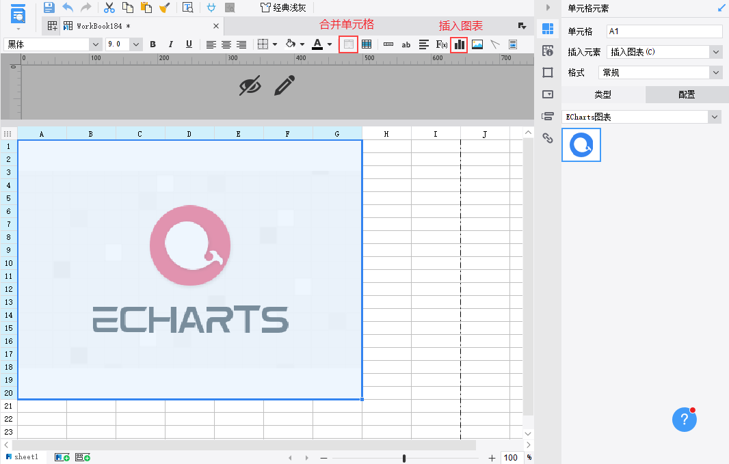729x464 pixels.
Task: Toggle bold formatting
Action: (x=153, y=44)
